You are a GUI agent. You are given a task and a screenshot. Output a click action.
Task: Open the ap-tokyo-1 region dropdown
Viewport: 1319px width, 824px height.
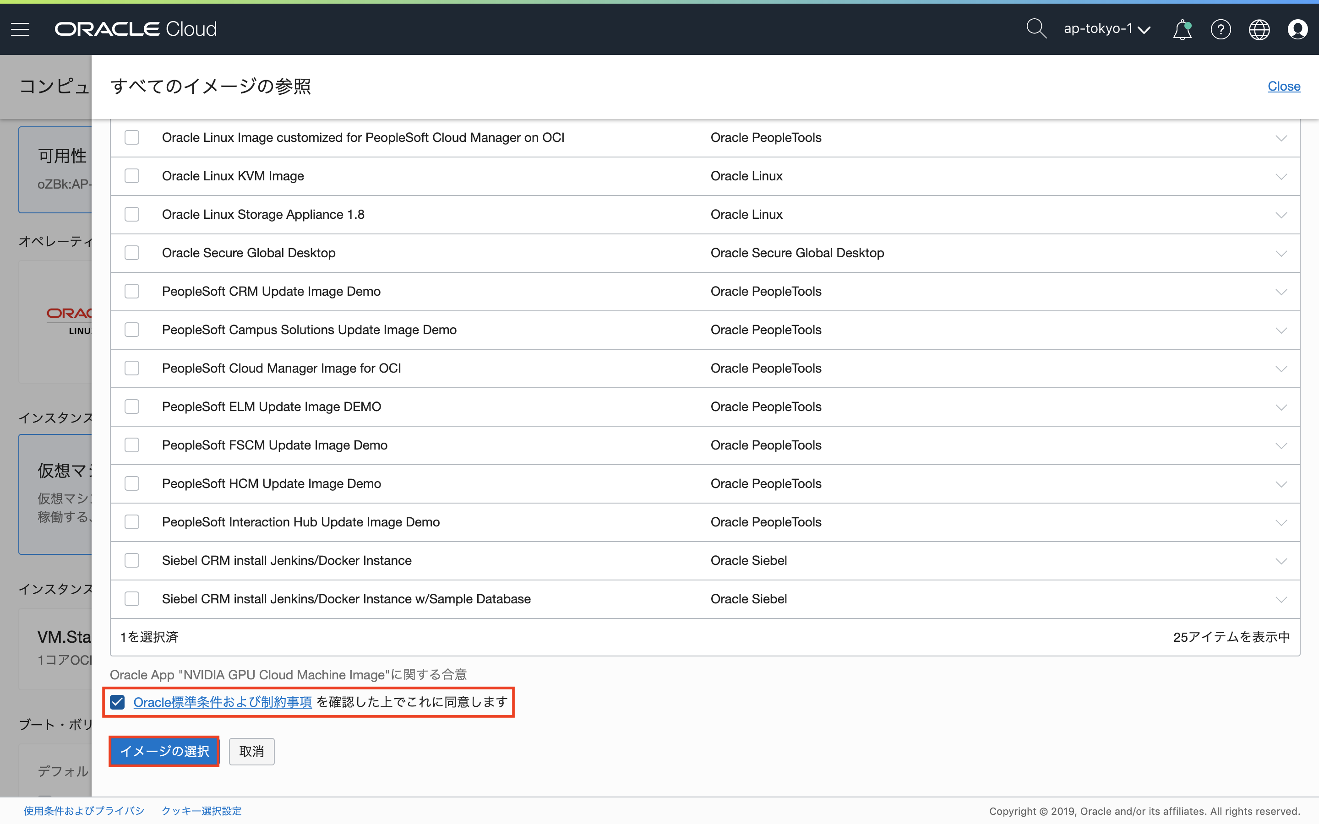(x=1106, y=29)
